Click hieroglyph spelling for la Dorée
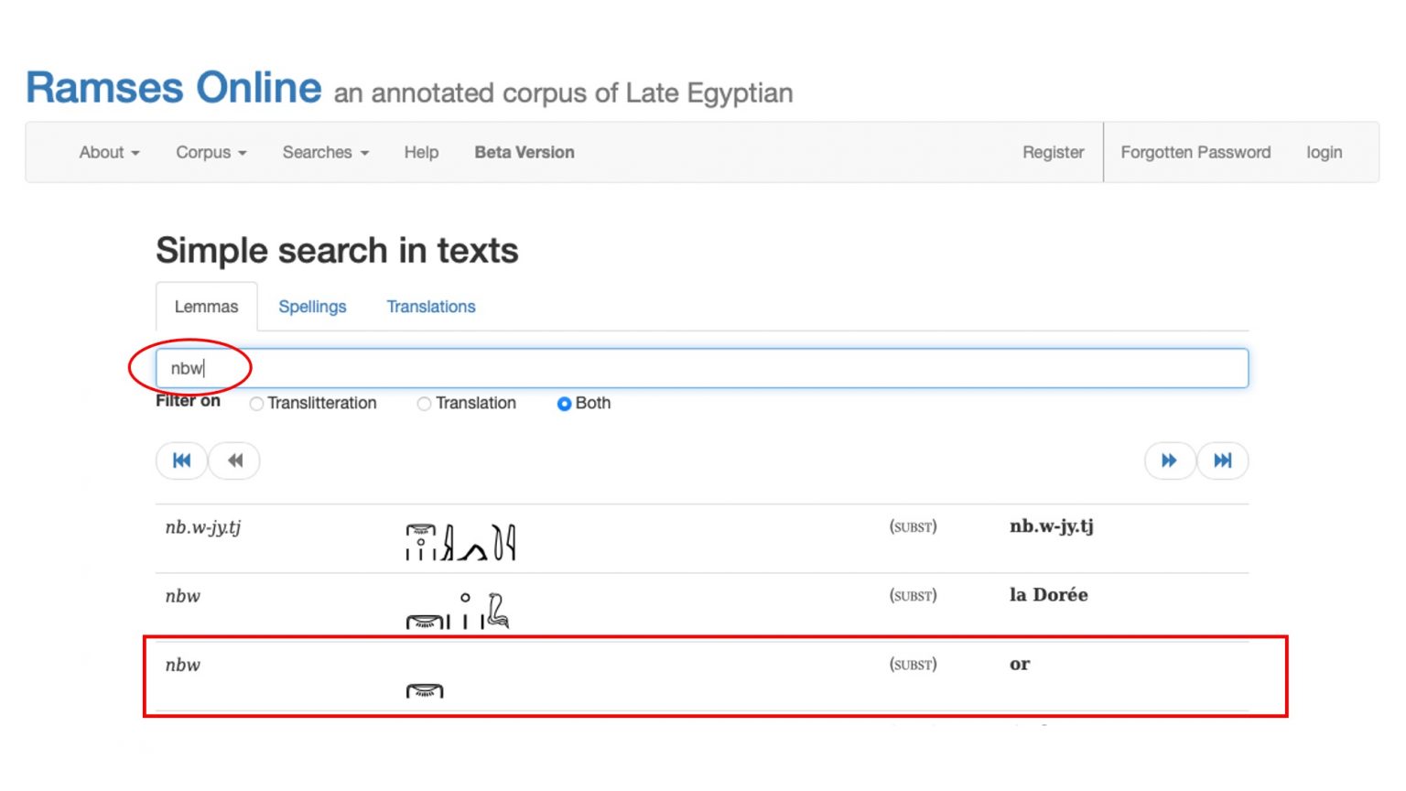 click(457, 611)
